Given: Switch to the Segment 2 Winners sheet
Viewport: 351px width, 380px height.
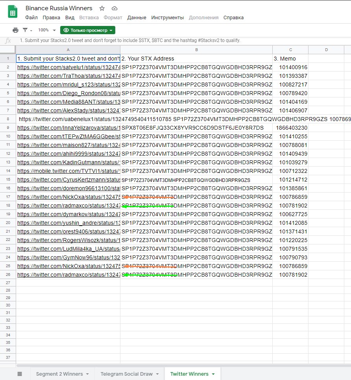Looking at the screenshot, I should [x=59, y=374].
